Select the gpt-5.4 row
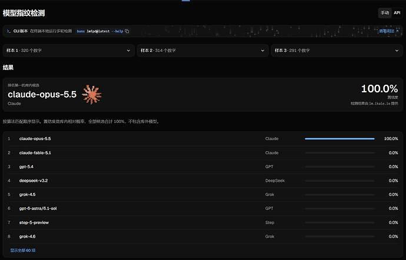Screen dimensions: 406x260 [203, 167]
